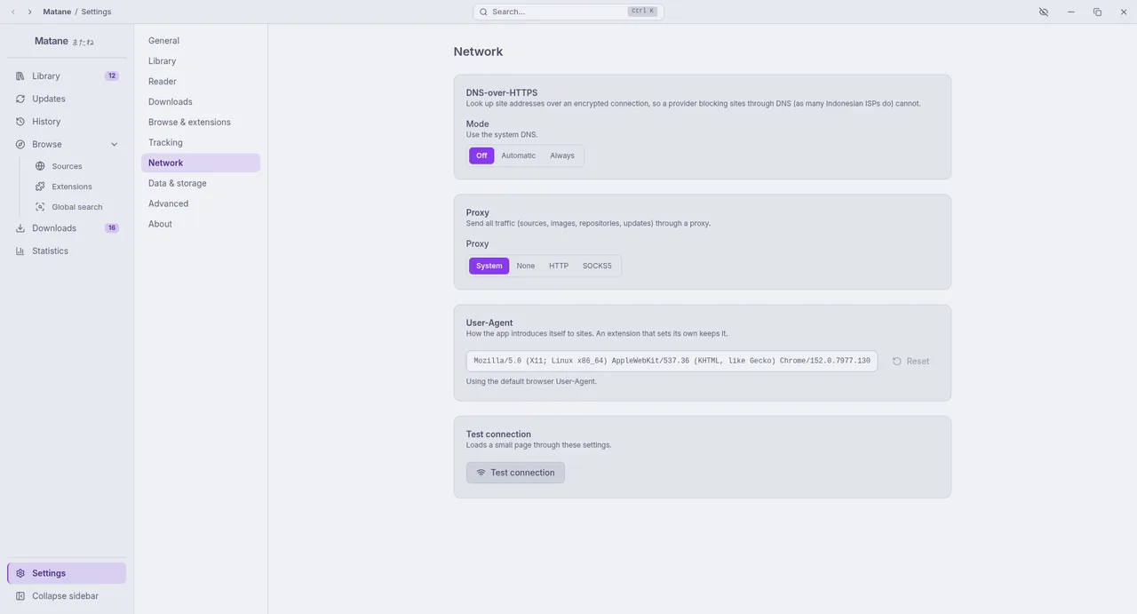Open Library settings category

[201, 61]
